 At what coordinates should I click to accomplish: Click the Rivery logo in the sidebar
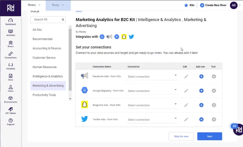11,8
